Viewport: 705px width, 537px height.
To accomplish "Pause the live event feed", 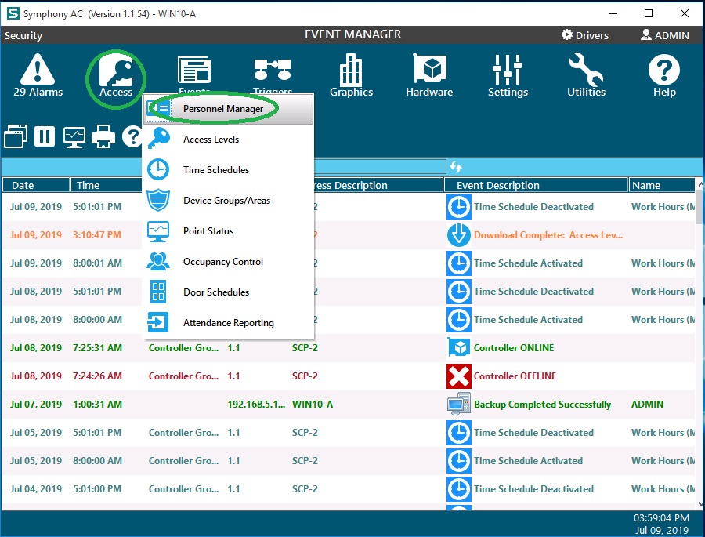I will pyautogui.click(x=45, y=136).
